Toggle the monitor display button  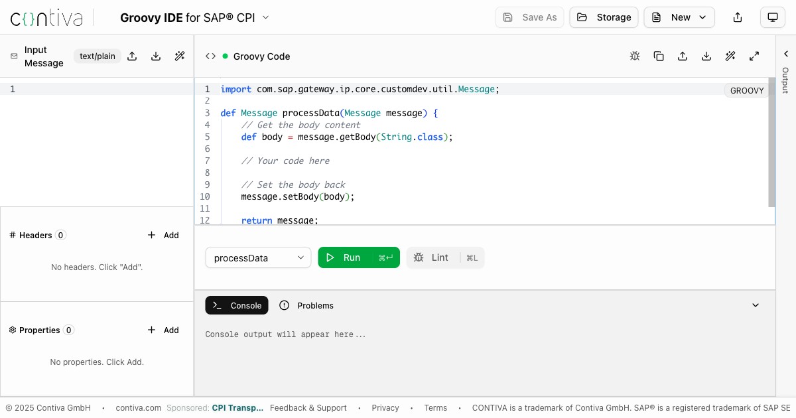tap(772, 17)
